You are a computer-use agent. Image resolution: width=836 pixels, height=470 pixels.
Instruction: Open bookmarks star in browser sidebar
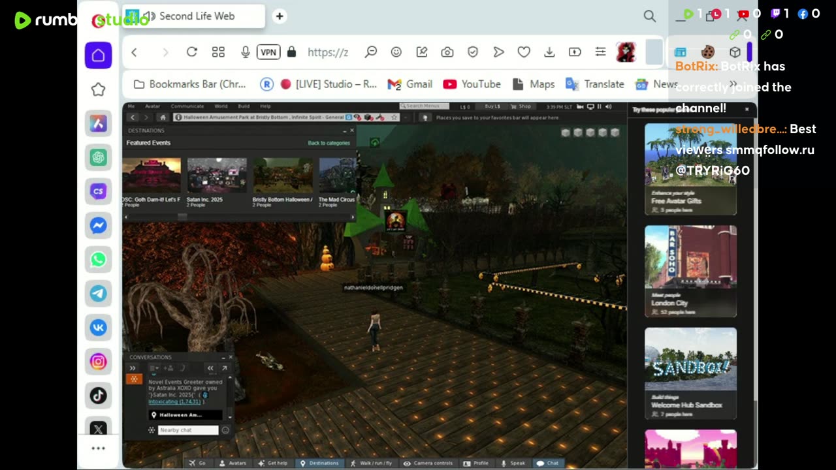[98, 89]
